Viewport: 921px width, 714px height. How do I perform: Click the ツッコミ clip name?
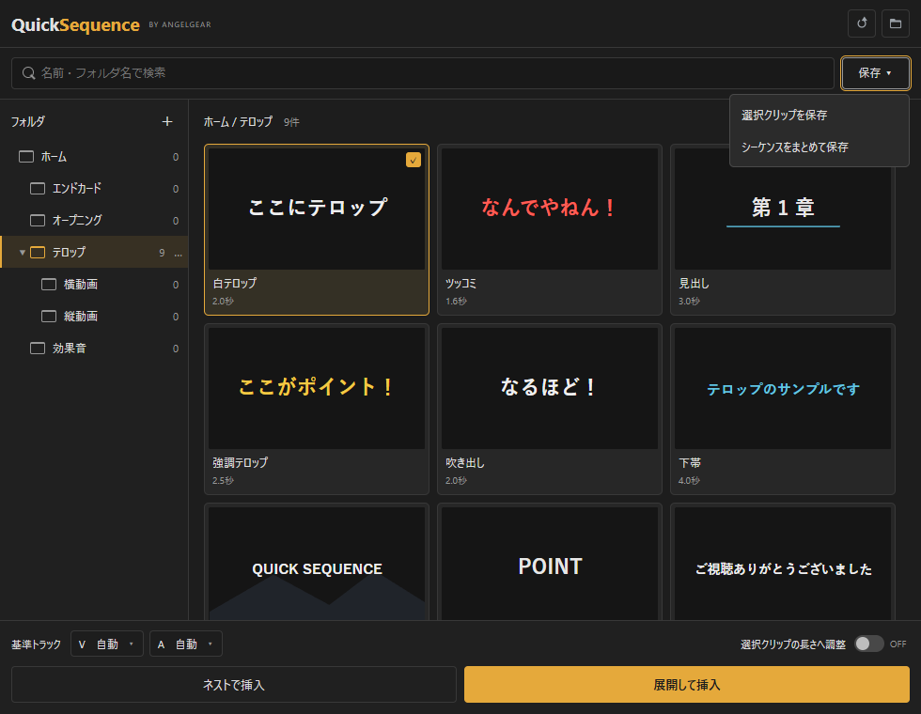(460, 283)
